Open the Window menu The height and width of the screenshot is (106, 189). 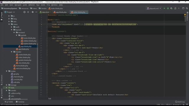(x=54, y=5)
